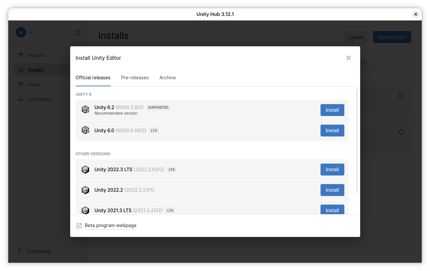Click the Unity 2022.2 cube icon
The height and width of the screenshot is (271, 430).
(86, 190)
